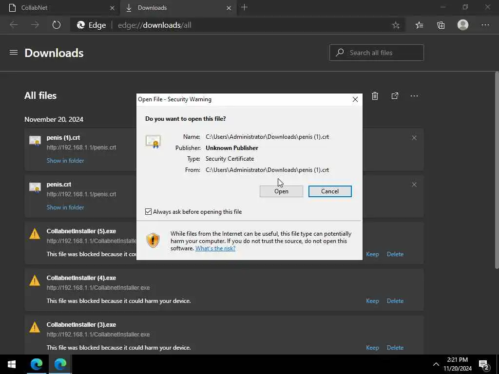The height and width of the screenshot is (374, 499).
Task: Open the All files more options
Action: [414, 96]
